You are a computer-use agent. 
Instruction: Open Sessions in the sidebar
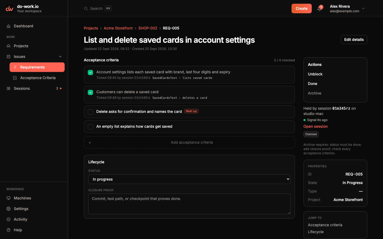coord(34,88)
